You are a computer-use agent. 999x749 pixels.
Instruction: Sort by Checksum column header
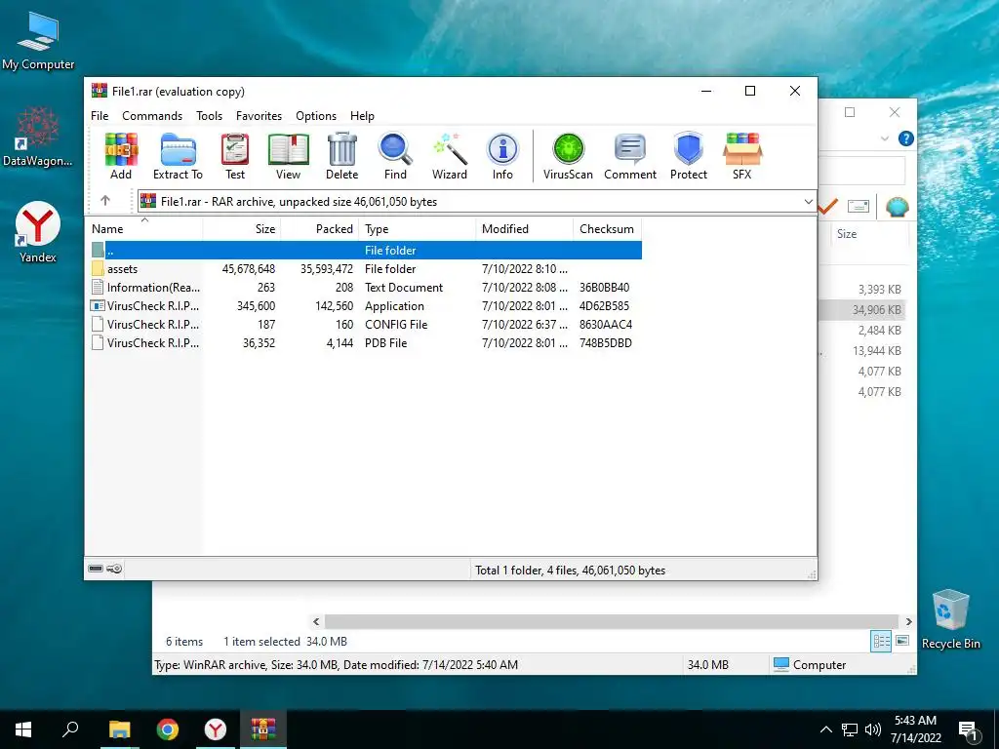click(607, 228)
